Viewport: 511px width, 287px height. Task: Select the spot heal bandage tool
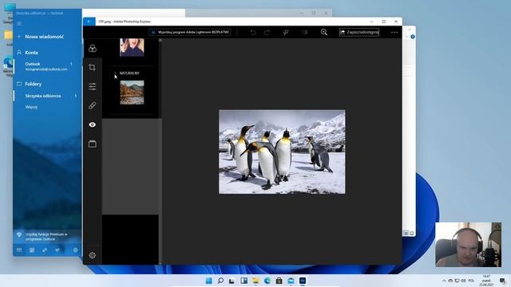point(93,105)
